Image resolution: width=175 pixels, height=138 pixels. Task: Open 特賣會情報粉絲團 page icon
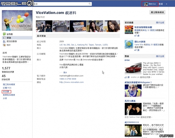[x=129, y=30]
